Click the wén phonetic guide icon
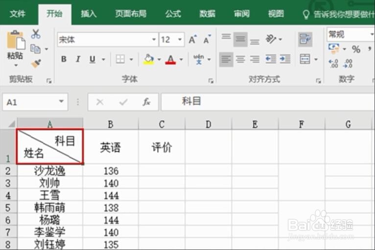This screenshot has height=250, width=375. [x=198, y=59]
